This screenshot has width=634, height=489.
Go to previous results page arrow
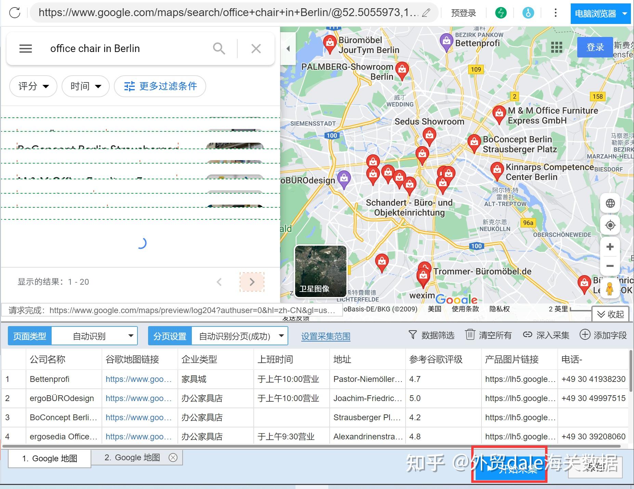219,282
